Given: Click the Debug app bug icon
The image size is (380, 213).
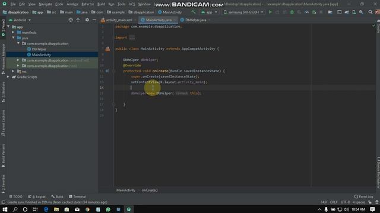Looking at the screenshot, I should [292, 12].
